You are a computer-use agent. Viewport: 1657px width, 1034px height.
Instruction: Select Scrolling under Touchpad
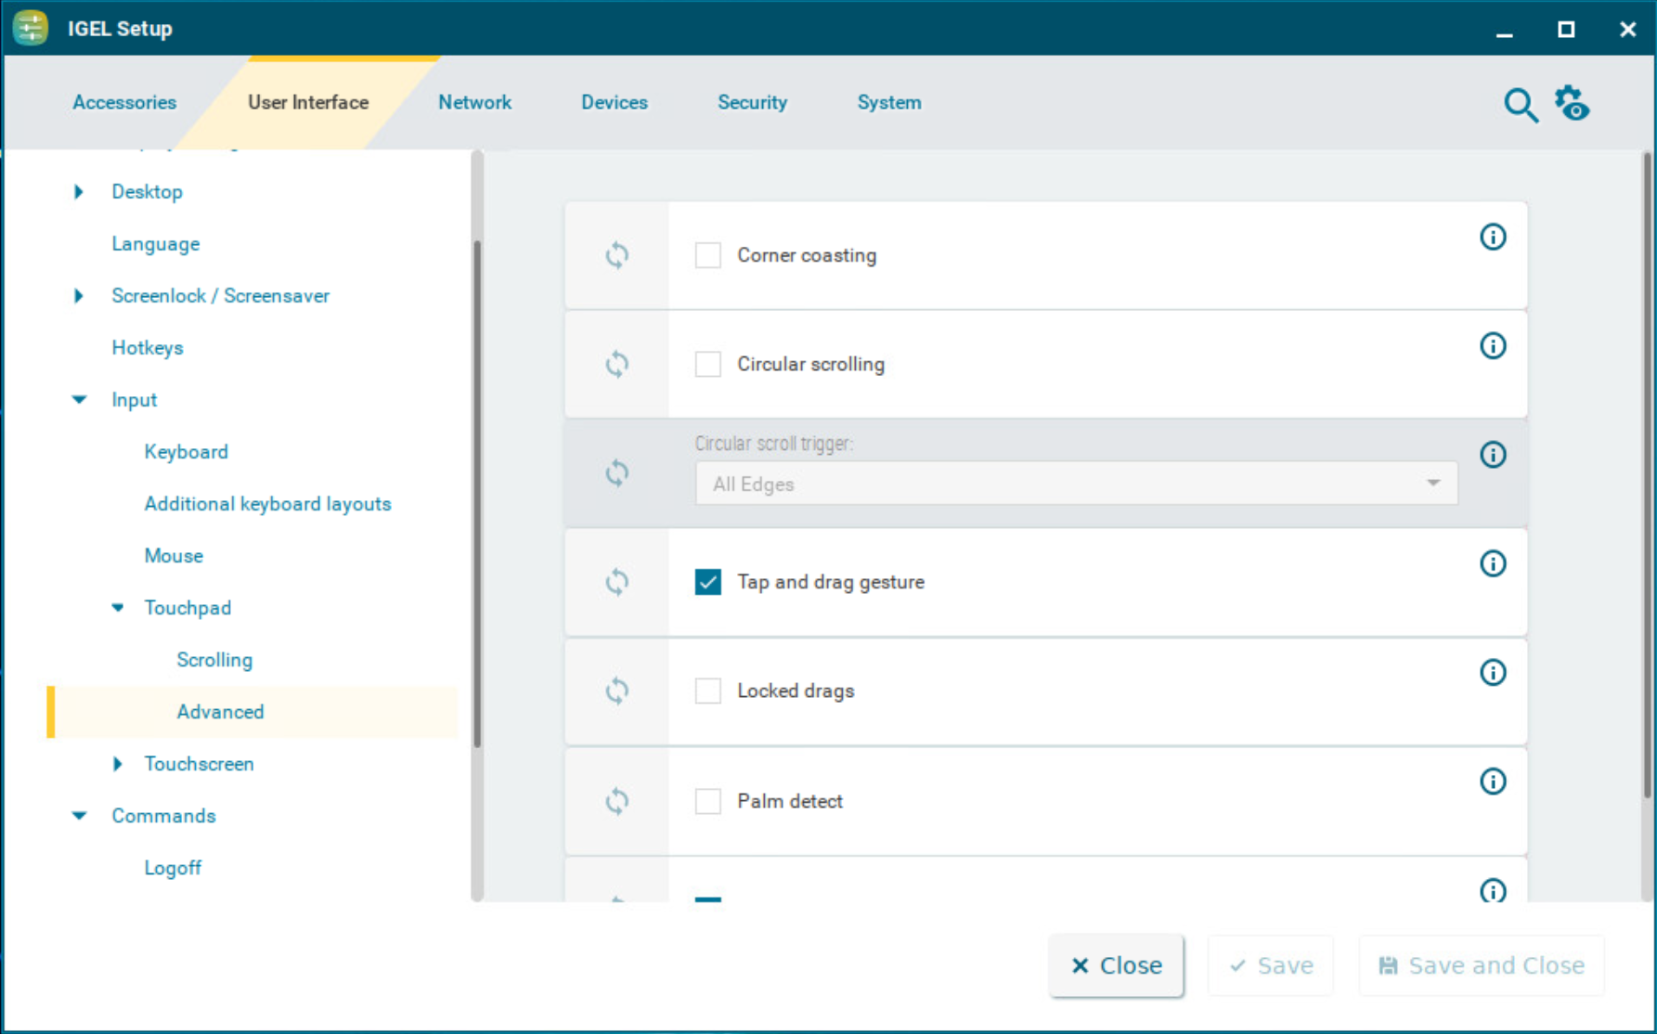click(x=214, y=660)
